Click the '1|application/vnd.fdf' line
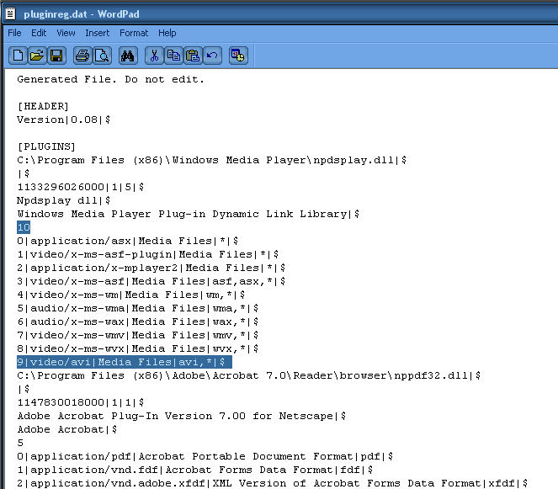This screenshot has height=489, width=558. (194, 470)
